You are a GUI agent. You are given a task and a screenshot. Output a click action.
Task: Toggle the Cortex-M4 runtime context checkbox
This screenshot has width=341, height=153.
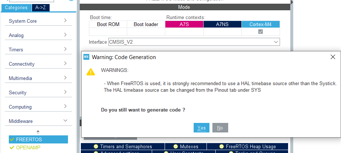click(261, 32)
